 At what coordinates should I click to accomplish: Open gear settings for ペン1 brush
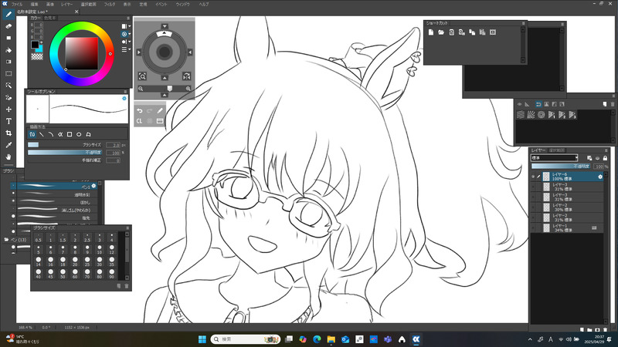tap(93, 186)
